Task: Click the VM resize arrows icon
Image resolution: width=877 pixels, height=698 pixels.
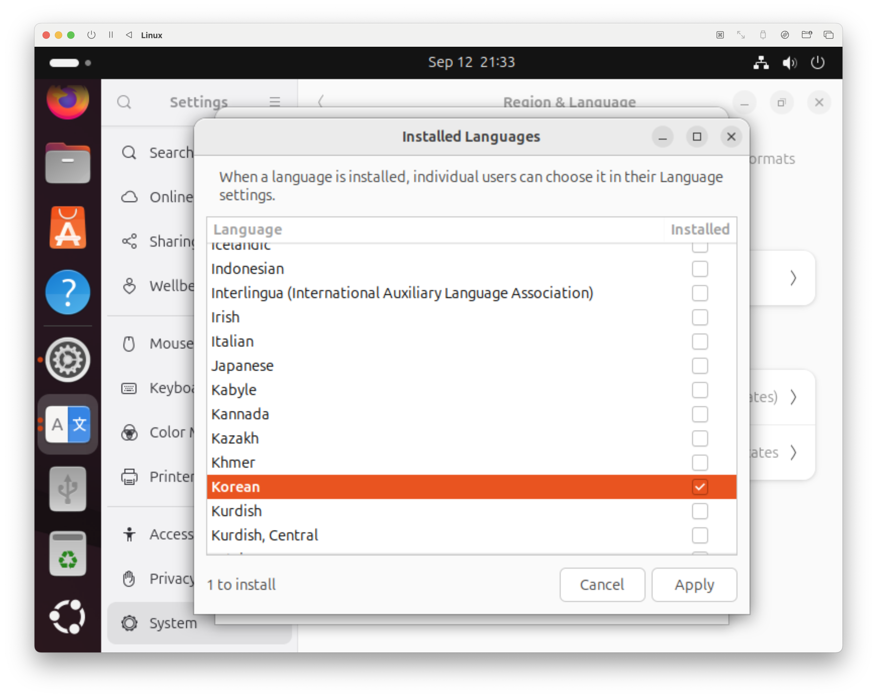Action: pyautogui.click(x=741, y=35)
